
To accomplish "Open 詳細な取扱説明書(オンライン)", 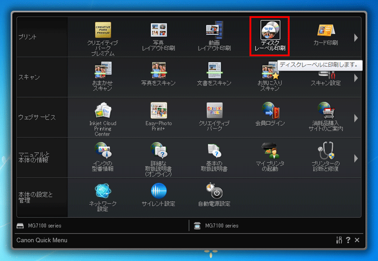I will pos(158,159).
